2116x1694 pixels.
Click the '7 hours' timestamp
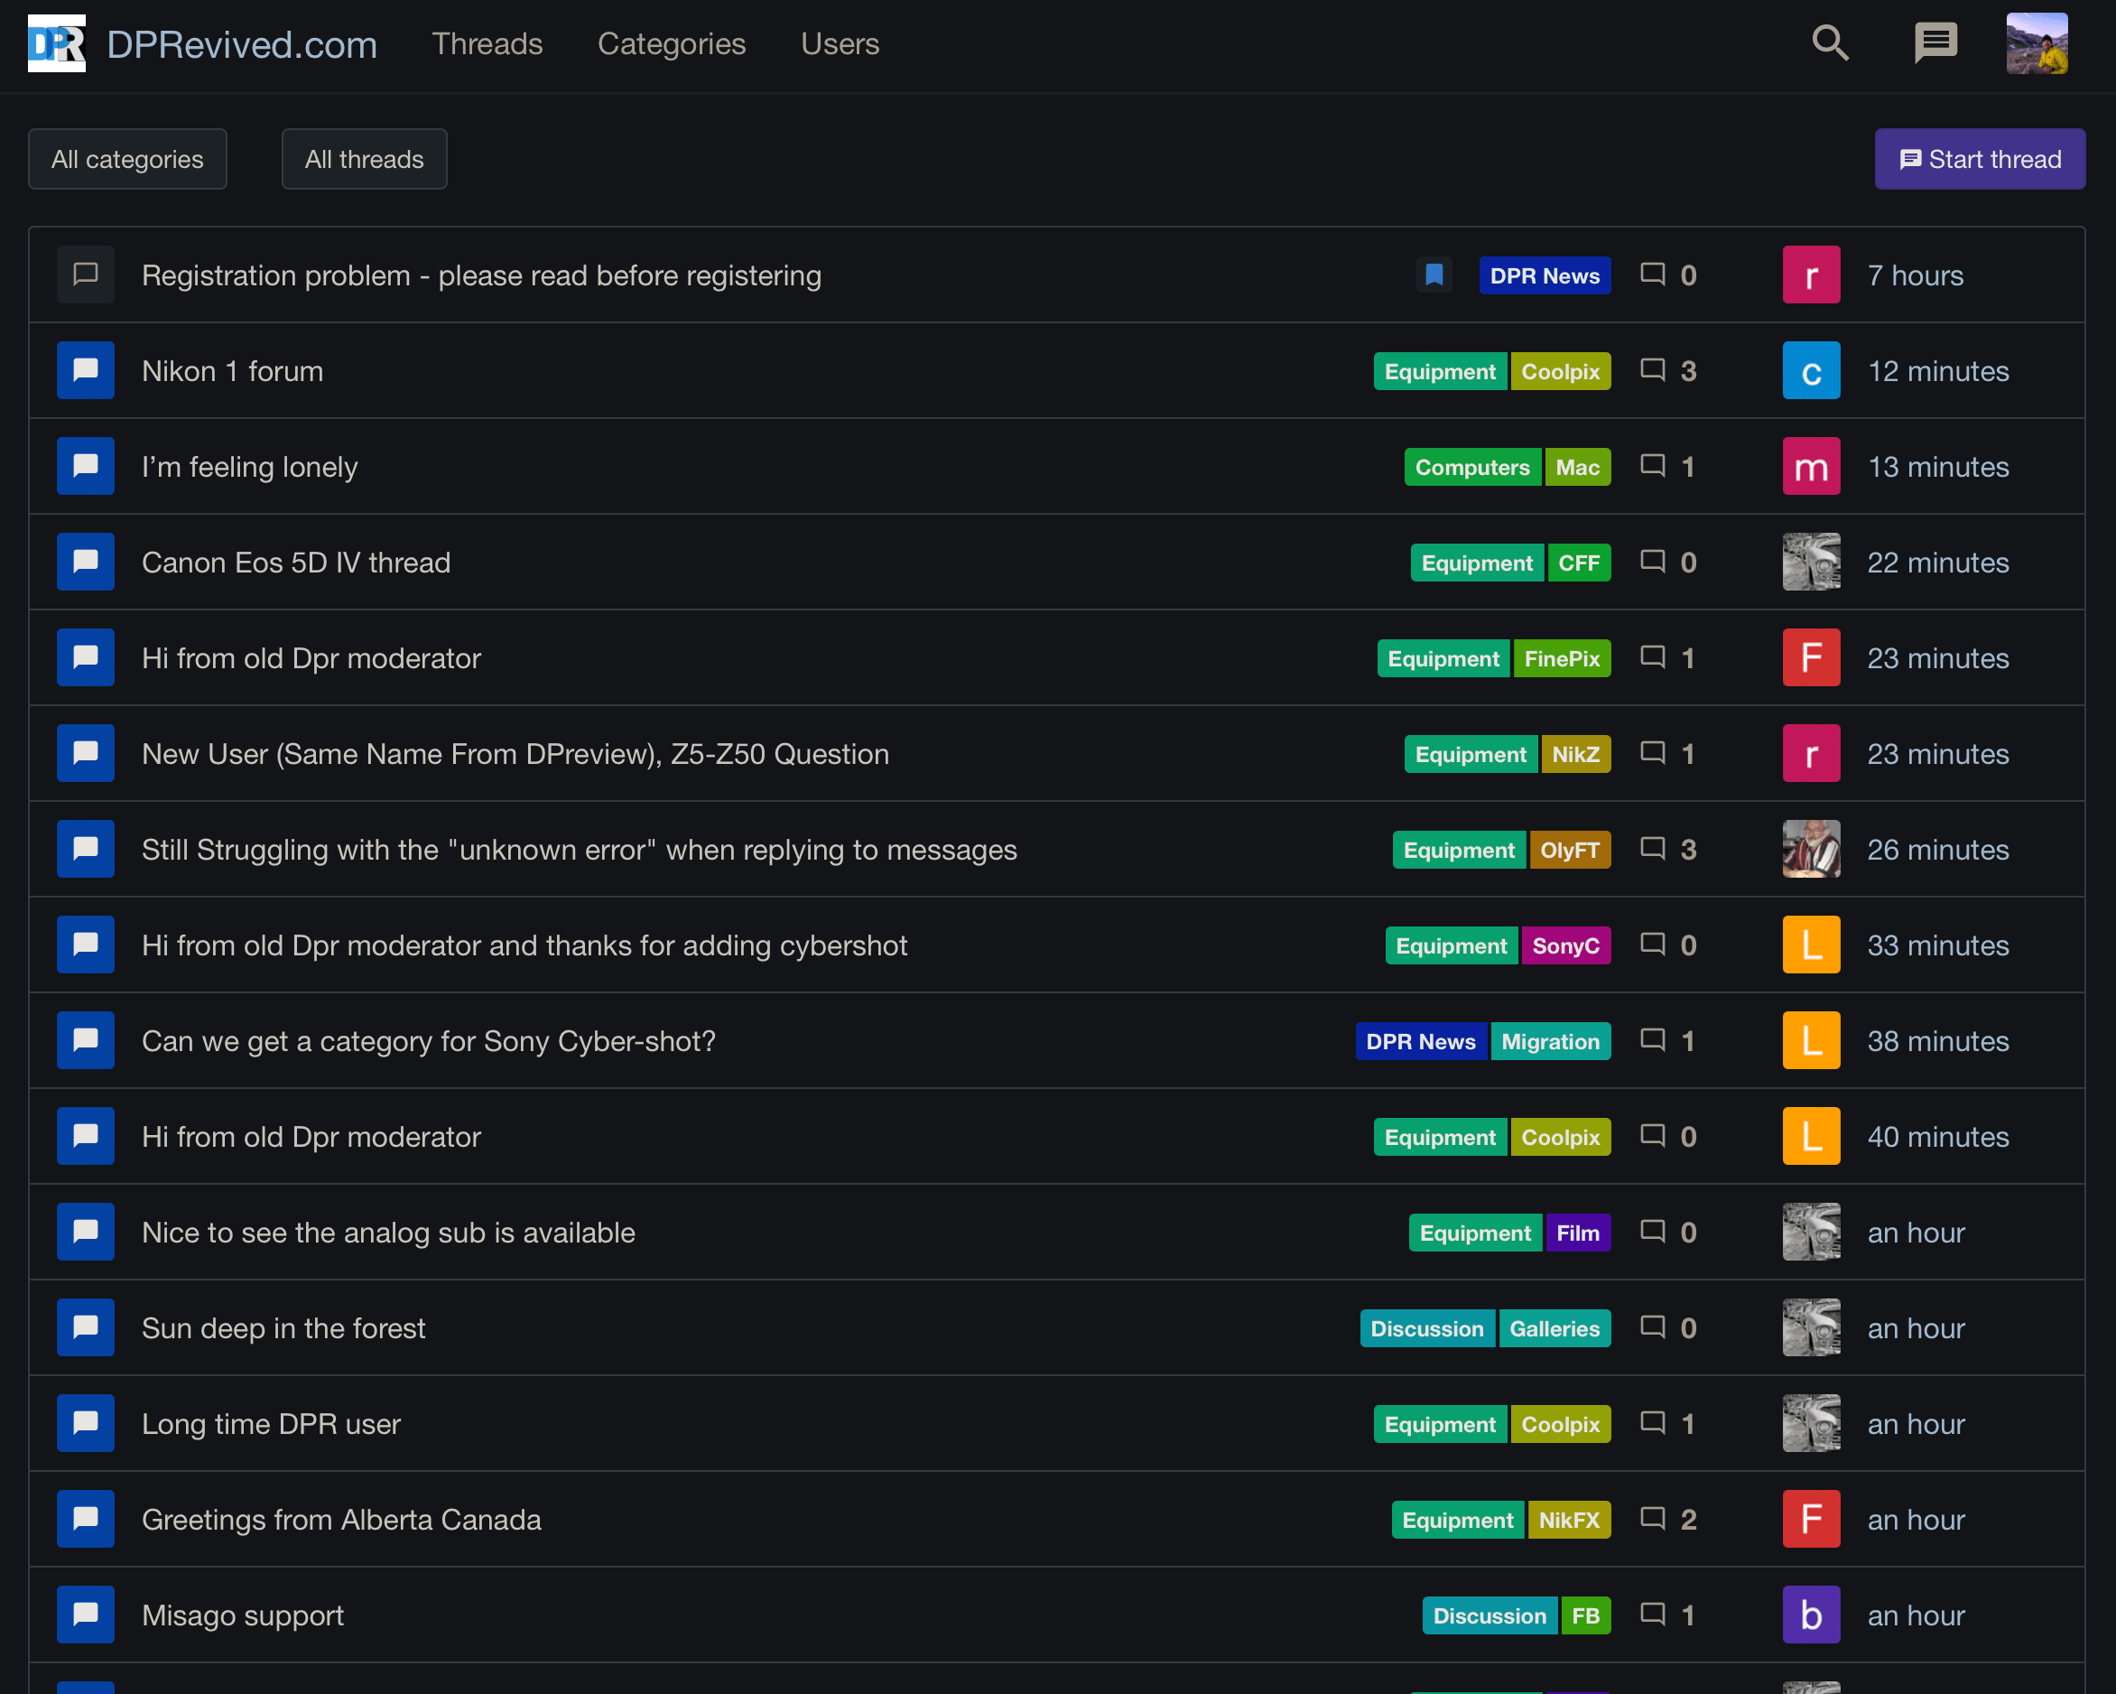(x=1915, y=275)
